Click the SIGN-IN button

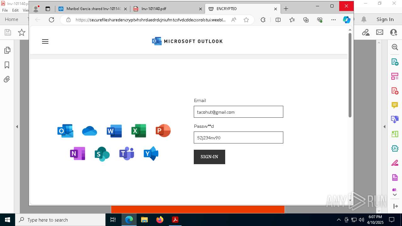(x=209, y=157)
